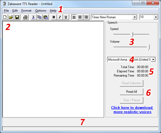Viewport: 161px width, 133px height.
Task: Toggle underline formatting
Action: pos(66,17)
